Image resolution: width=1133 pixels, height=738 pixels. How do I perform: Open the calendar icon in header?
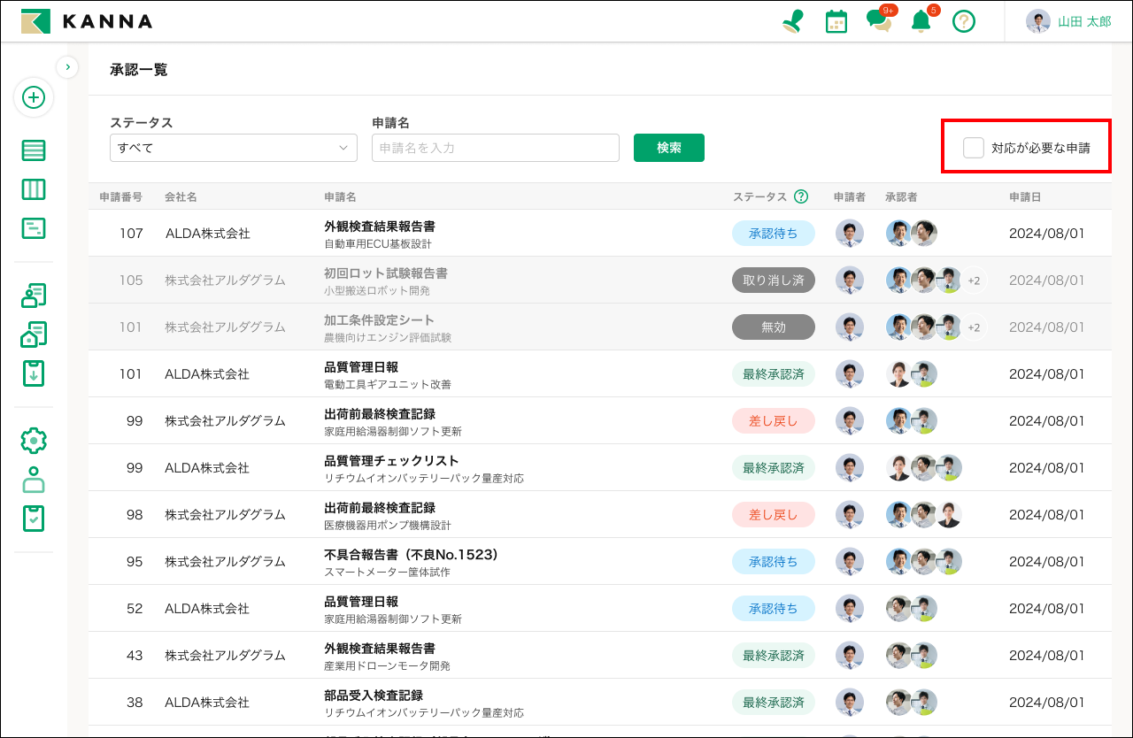tap(836, 21)
